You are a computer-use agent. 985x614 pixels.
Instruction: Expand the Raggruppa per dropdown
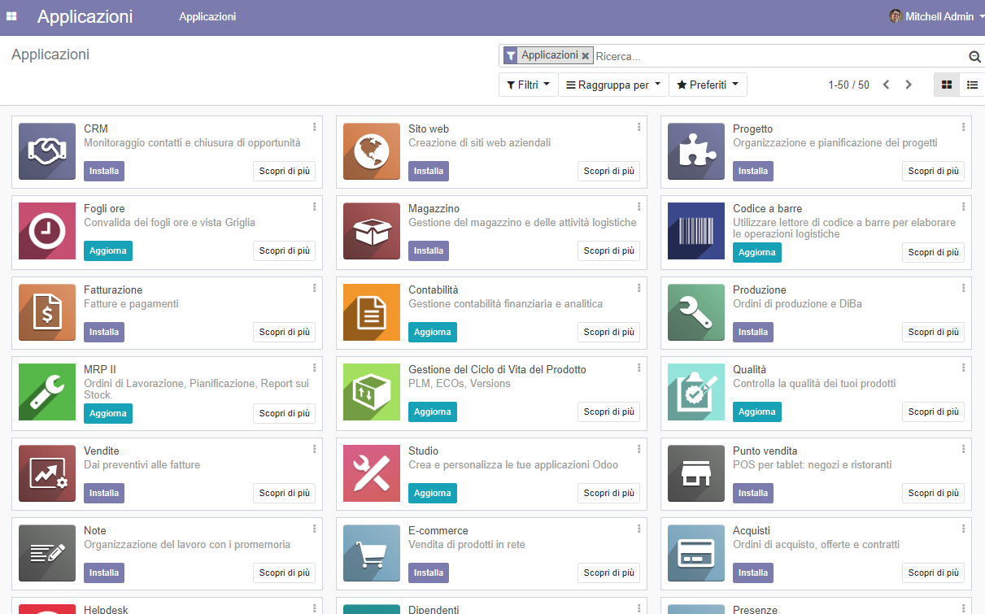coord(613,84)
